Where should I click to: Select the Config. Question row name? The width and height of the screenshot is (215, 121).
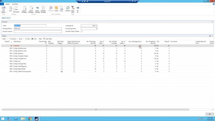(18, 53)
